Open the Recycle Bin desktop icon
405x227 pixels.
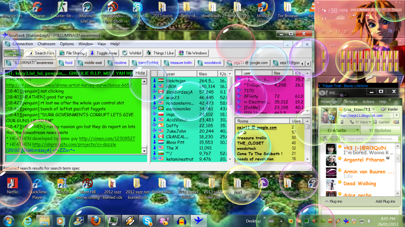tap(12, 10)
